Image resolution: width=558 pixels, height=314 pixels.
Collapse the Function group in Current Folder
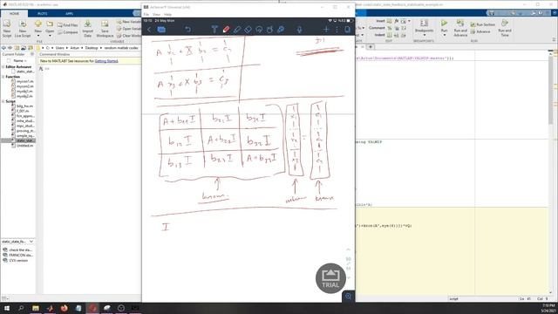pos(3,77)
